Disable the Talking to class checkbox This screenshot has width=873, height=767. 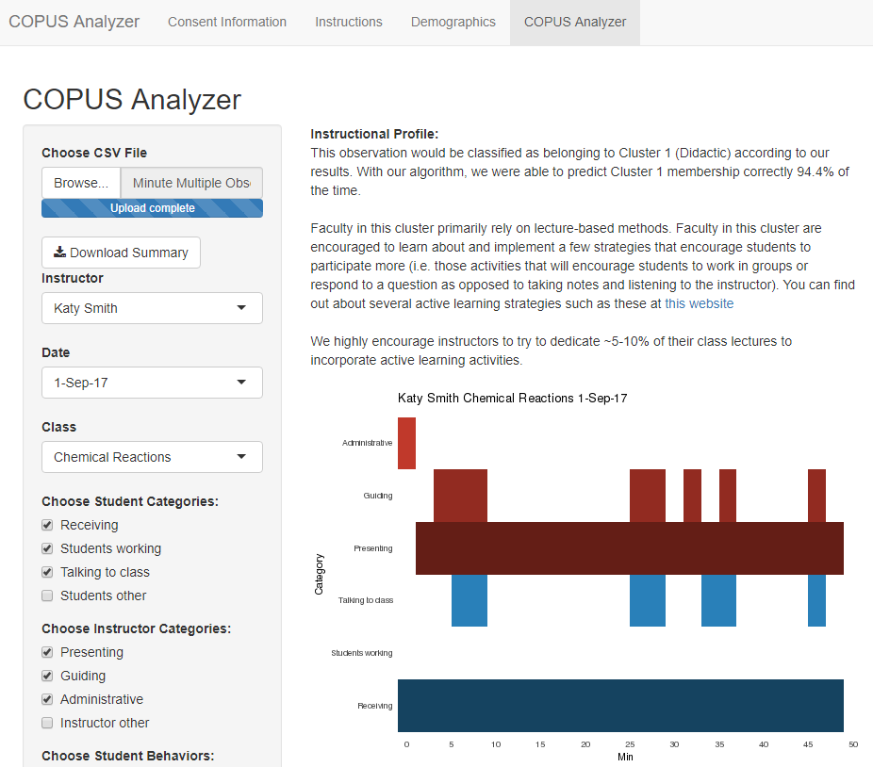pos(48,572)
